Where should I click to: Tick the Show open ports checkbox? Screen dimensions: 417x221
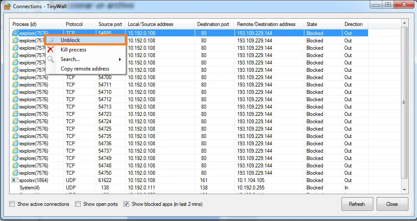(78, 204)
